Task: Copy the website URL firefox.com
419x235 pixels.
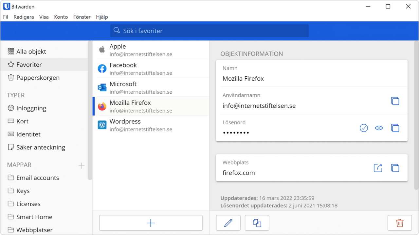Action: [395, 168]
